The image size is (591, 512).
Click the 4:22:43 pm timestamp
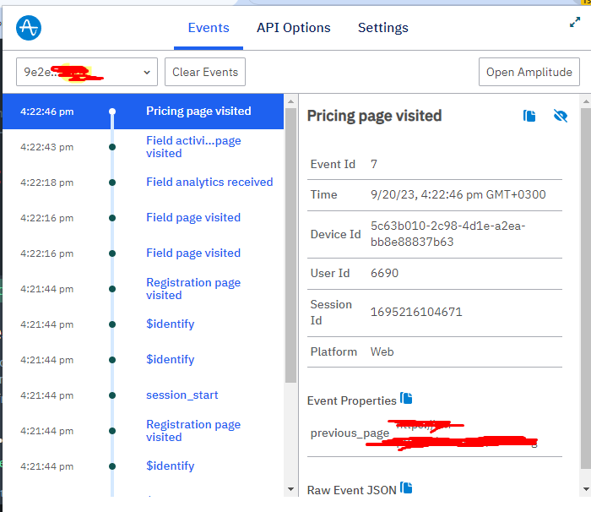click(x=46, y=147)
